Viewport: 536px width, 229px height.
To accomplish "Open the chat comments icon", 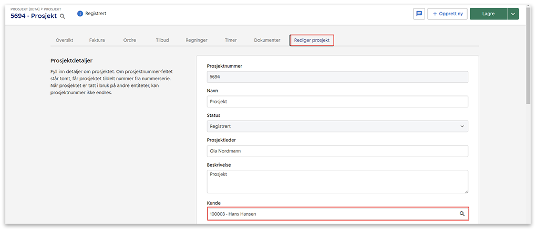I will pyautogui.click(x=419, y=14).
